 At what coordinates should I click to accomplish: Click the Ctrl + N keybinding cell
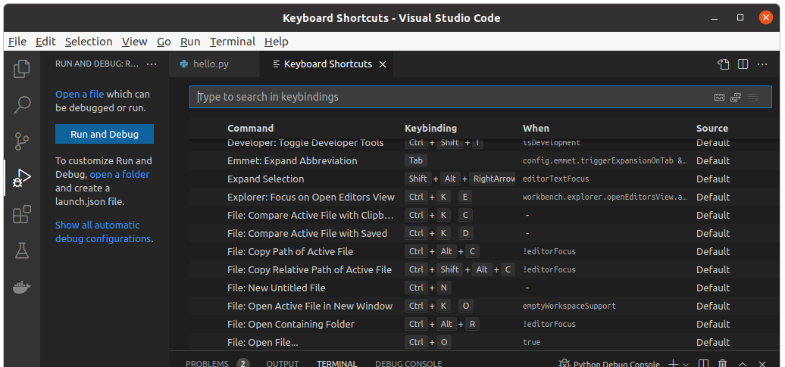pyautogui.click(x=428, y=288)
